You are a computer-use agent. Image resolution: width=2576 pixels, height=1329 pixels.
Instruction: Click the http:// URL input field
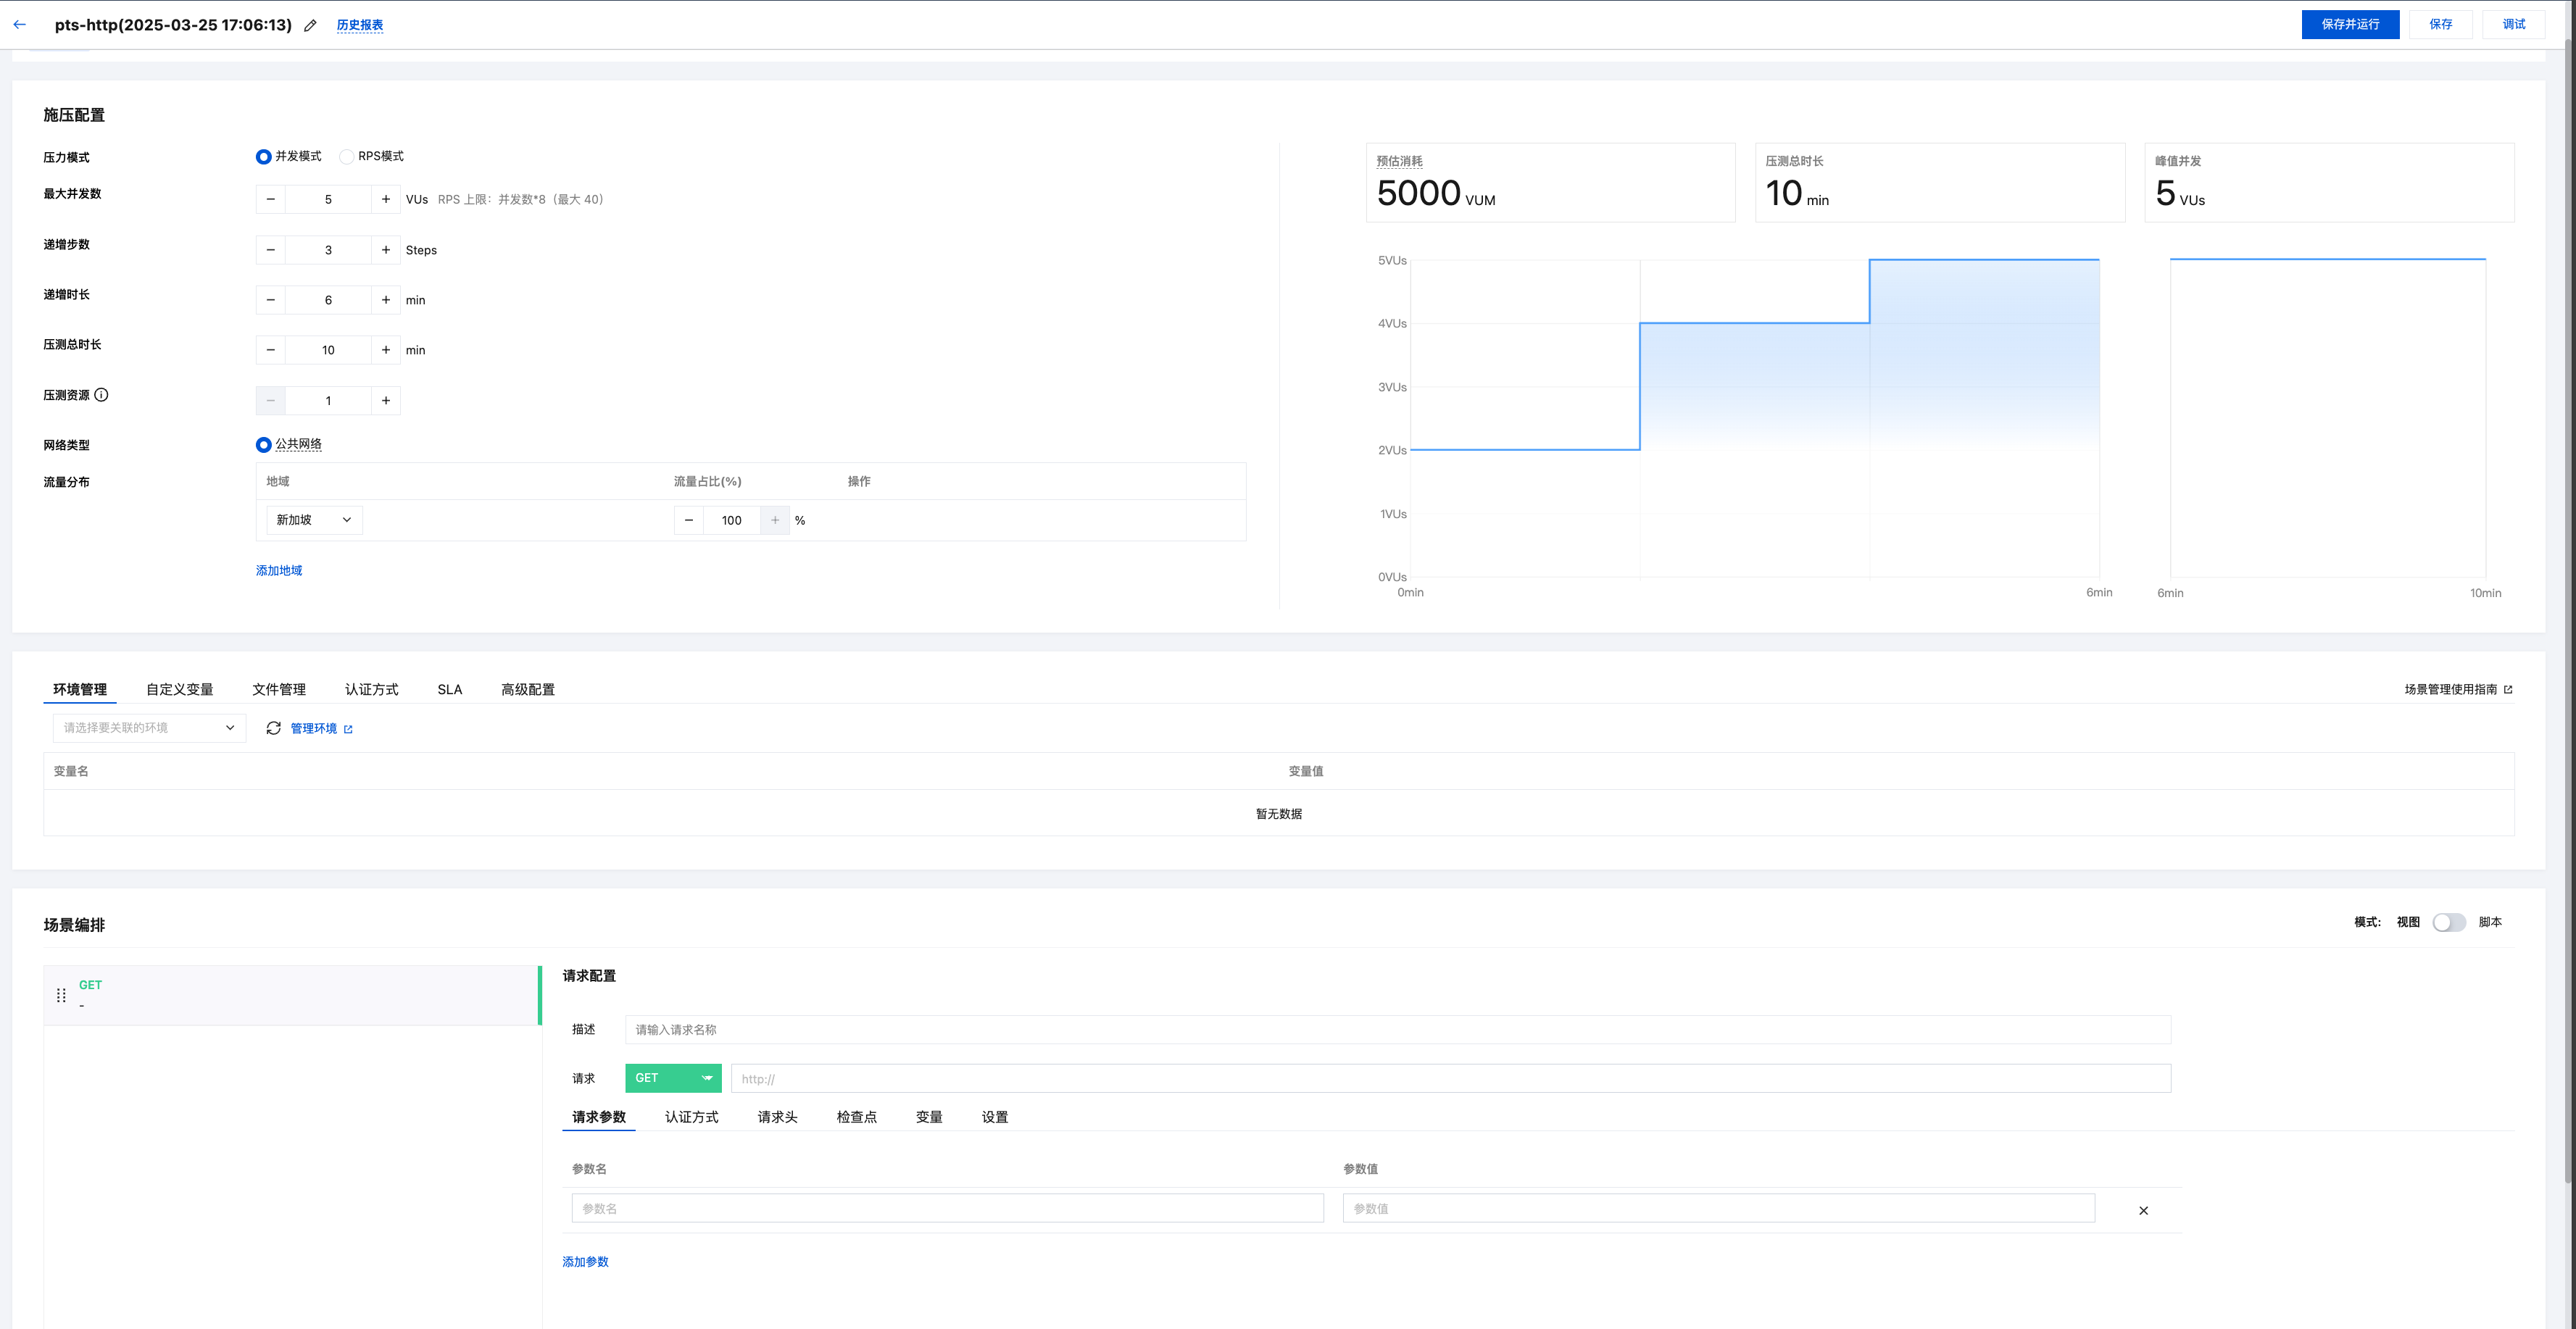[x=1450, y=1078]
